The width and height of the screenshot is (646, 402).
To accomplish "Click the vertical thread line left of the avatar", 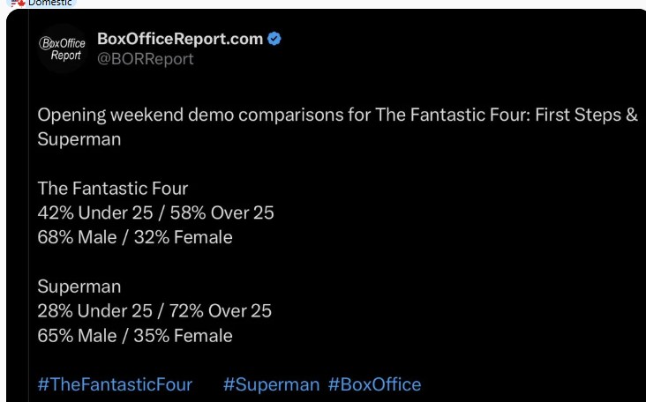I will click(x=28, y=205).
